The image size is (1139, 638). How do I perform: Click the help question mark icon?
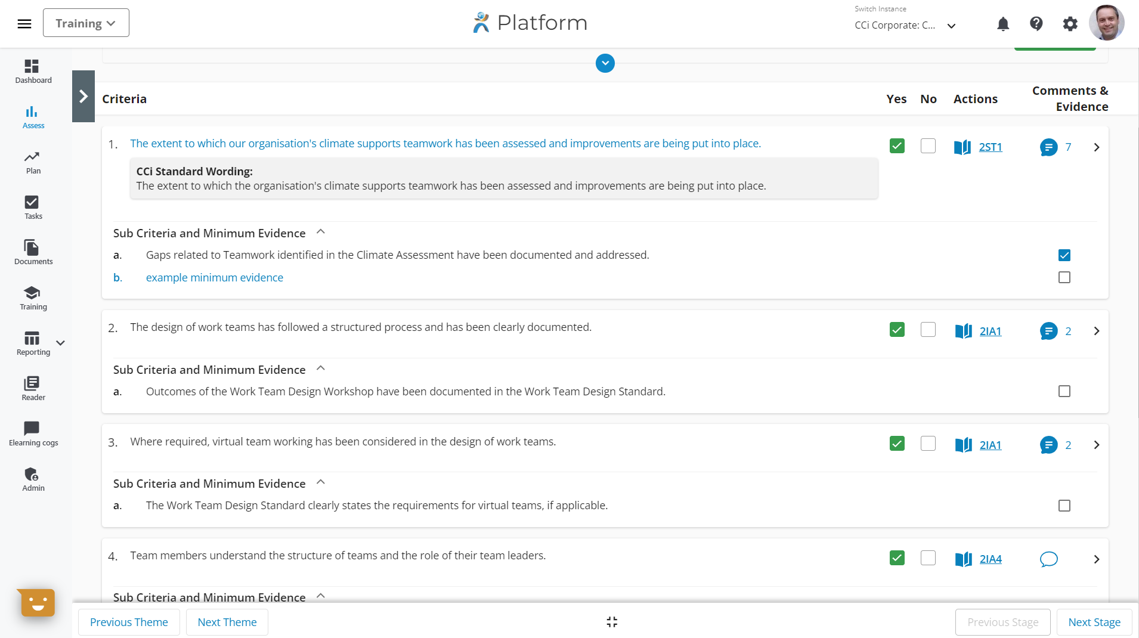tap(1036, 24)
